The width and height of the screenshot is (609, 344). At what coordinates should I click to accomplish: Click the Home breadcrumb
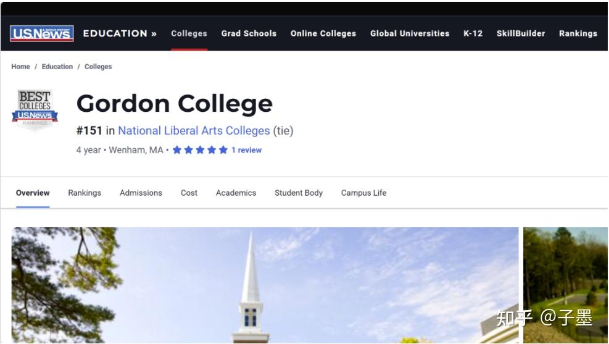pos(20,67)
